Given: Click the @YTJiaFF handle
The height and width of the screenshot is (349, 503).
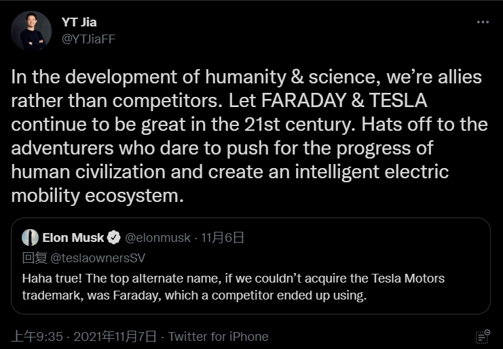Looking at the screenshot, I should (x=88, y=39).
